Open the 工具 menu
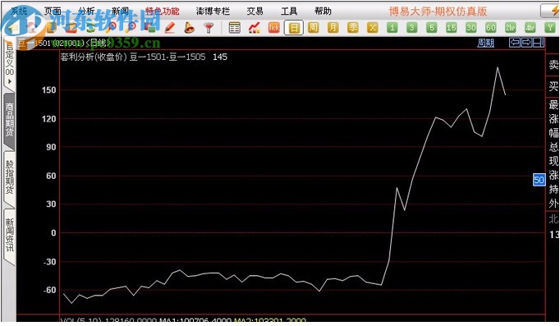Screen dimensions: 560x326 (x=288, y=11)
